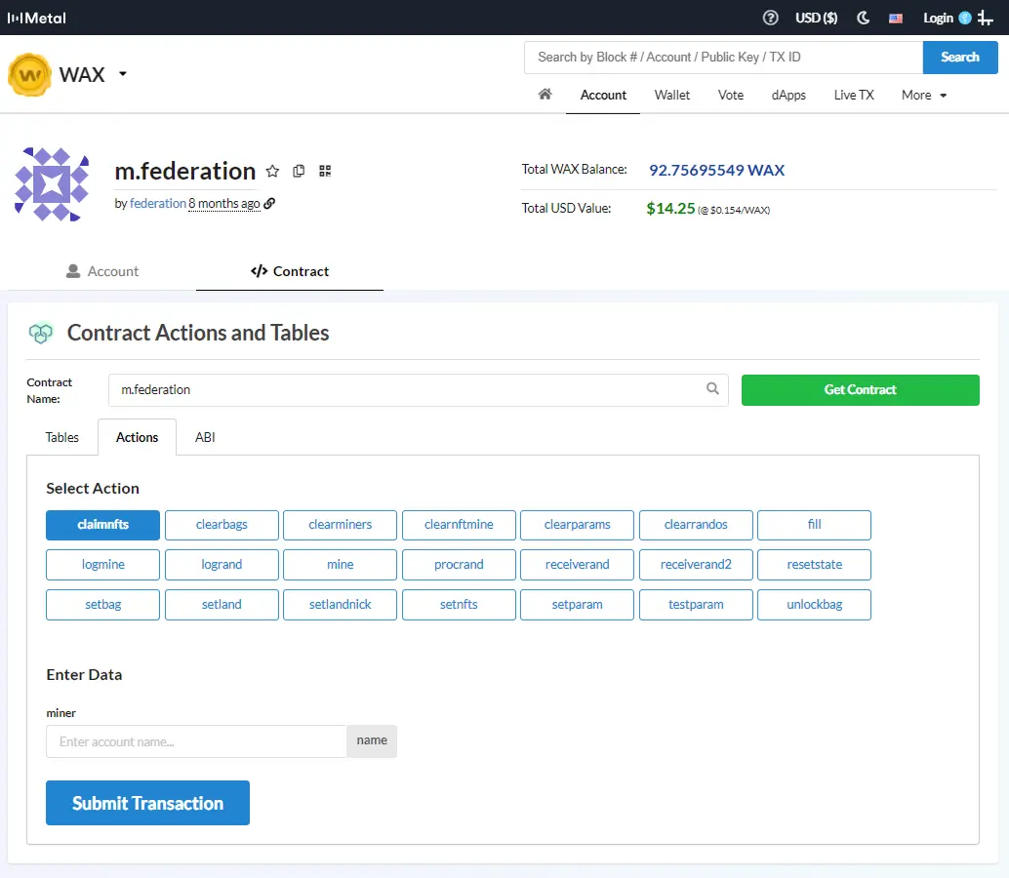Click the Metal logo in top bar
Viewport: 1009px width, 878px height.
(x=37, y=18)
